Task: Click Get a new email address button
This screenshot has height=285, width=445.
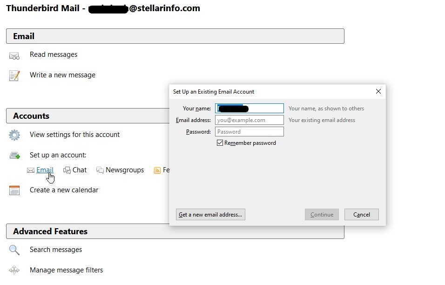Action: coord(210,215)
